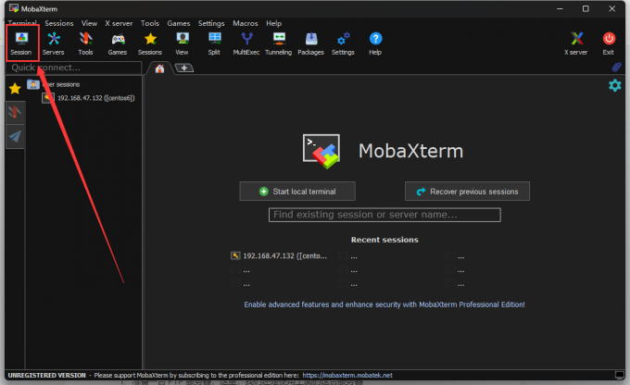Screen dimensions: 630x385
Task: Open the Help question mark icon
Action: pyautogui.click(x=375, y=43)
